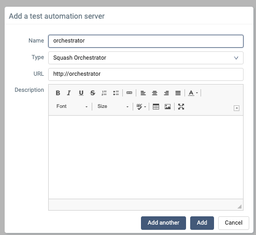Image resolution: width=256 pixels, height=235 pixels.
Task: Apply italic formatting to description text
Action: [x=69, y=93]
